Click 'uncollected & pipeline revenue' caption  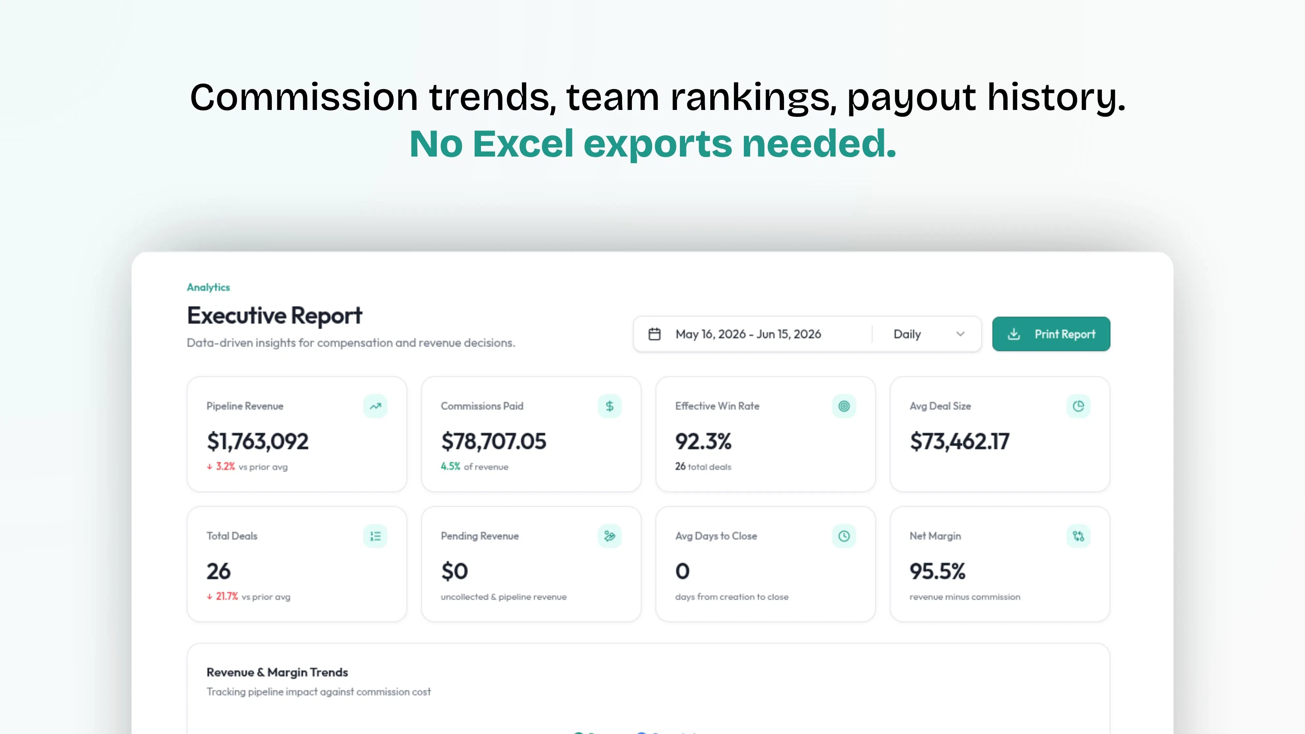(503, 597)
